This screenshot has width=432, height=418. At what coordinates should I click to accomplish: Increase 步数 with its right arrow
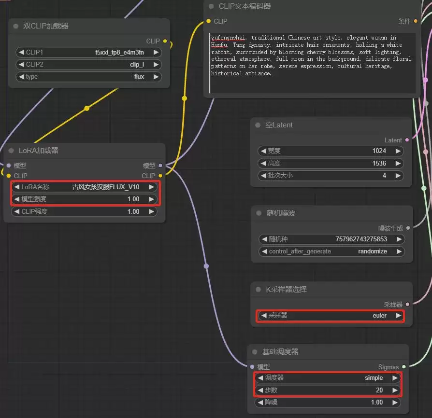395,390
